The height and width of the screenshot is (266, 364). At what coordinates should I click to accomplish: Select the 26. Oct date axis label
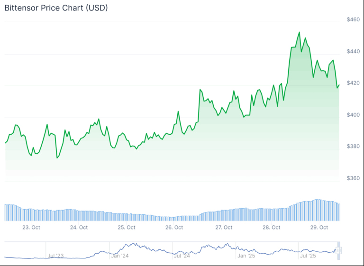click(174, 228)
